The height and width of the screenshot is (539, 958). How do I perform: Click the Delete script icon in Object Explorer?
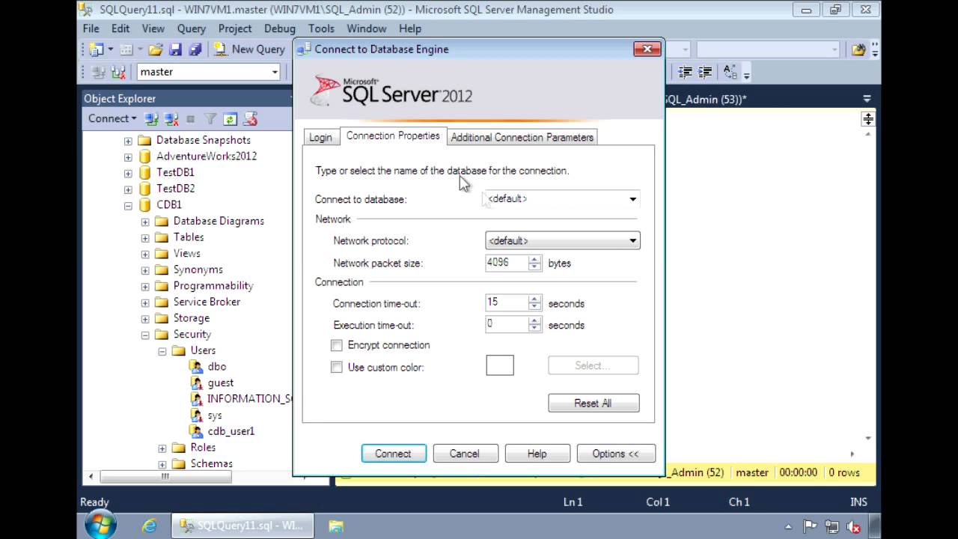250,119
